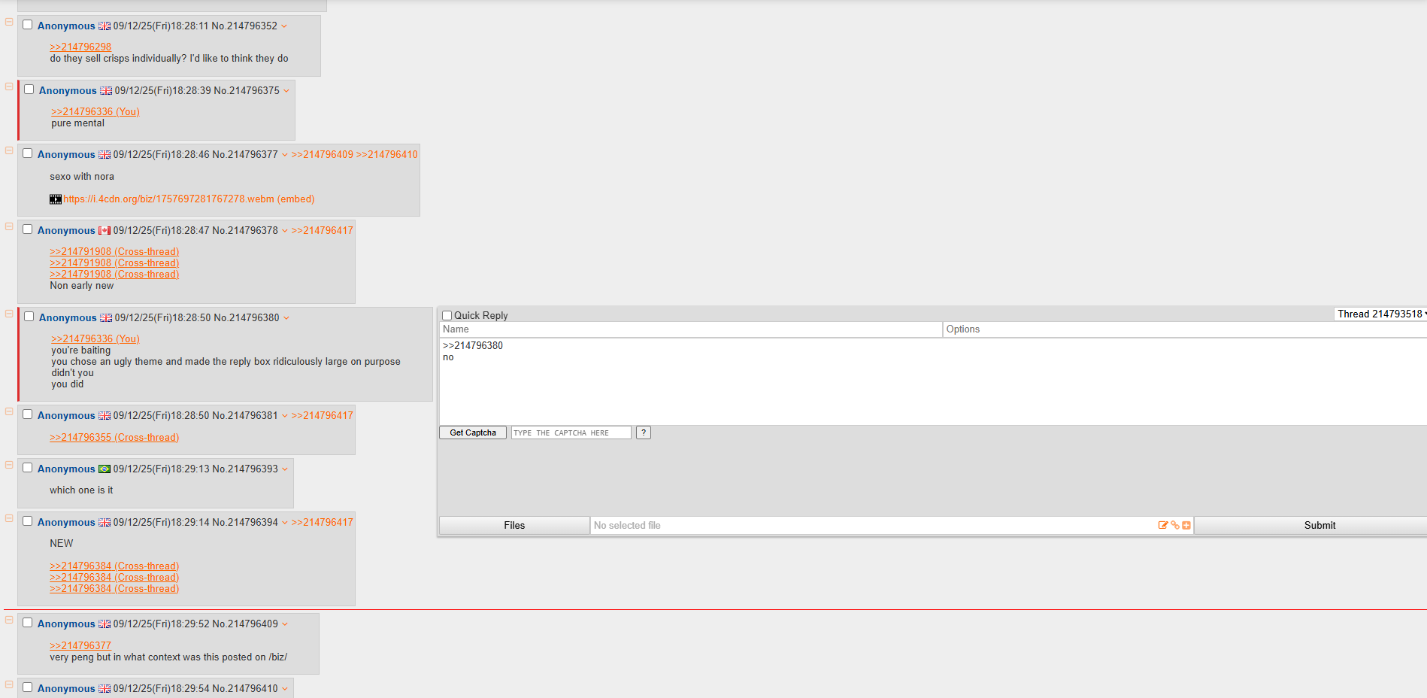Viewport: 1427px width, 698px height.
Task: Open post menu arrow for No.214796380
Action: [286, 318]
